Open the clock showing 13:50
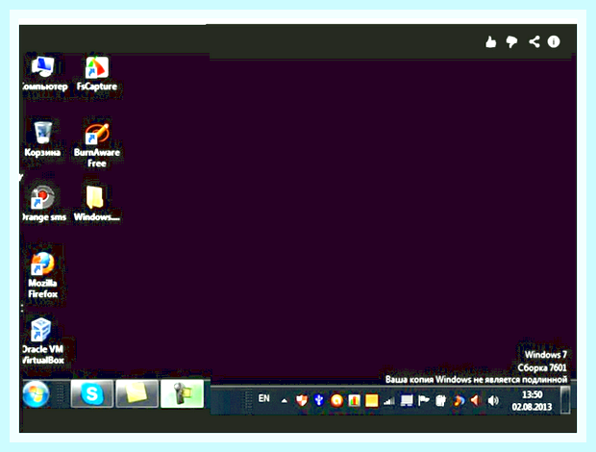 coord(532,400)
